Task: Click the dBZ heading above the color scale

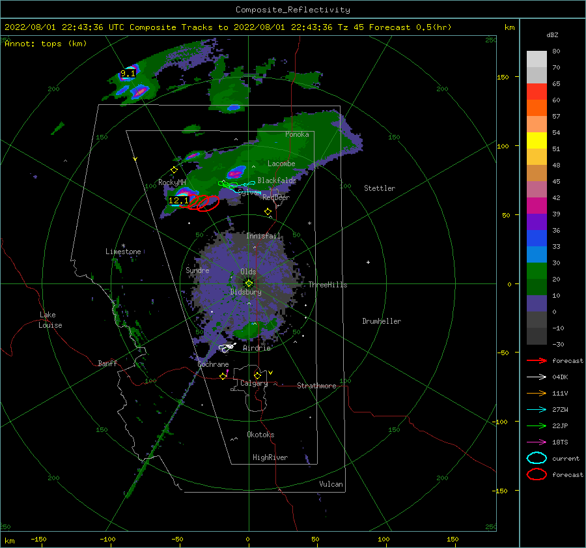Action: (552, 35)
